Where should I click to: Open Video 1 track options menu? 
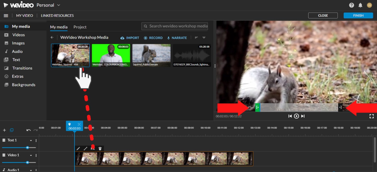36,155
